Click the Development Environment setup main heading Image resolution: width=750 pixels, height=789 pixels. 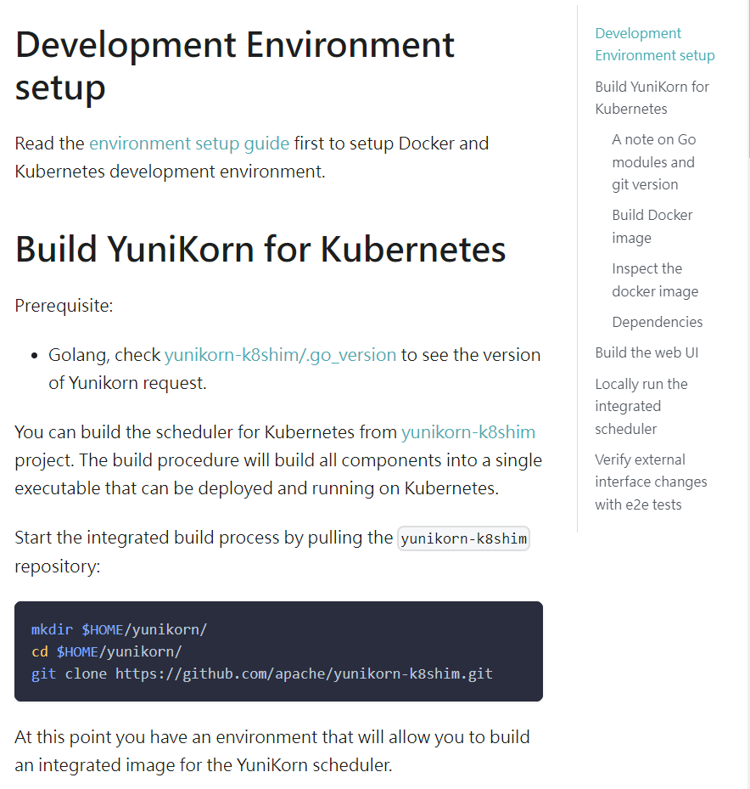click(x=235, y=66)
